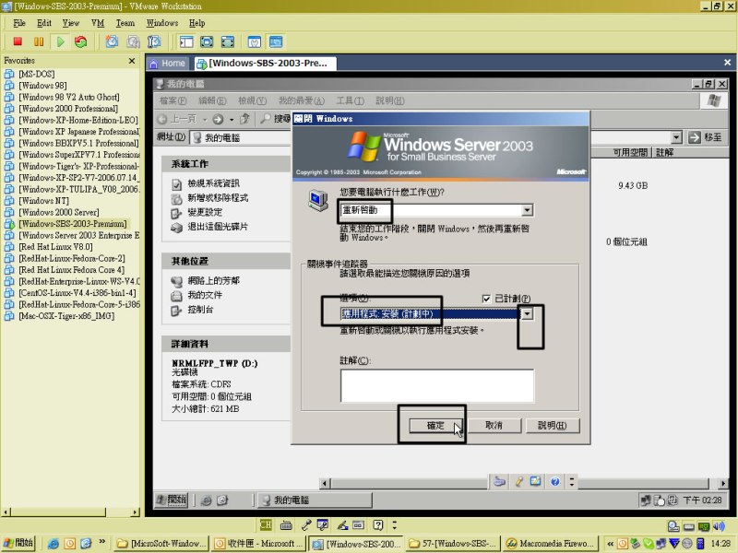Viewport: 738px width, 553px height.
Task: Cancel the dialog with 取消
Action: (x=494, y=426)
